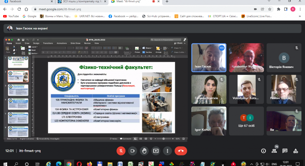Image resolution: width=305 pixels, height=166 pixels.
Task: Bookmark this page with star icon
Action: tap(270, 9)
